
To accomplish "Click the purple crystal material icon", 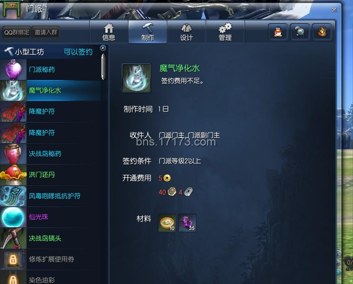I will click(x=187, y=223).
